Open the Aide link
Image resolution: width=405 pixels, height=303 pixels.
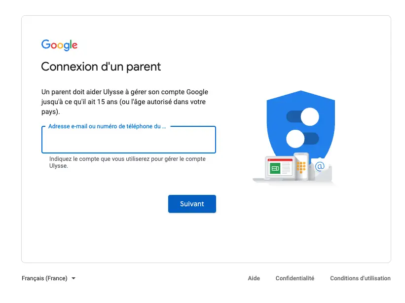click(254, 278)
